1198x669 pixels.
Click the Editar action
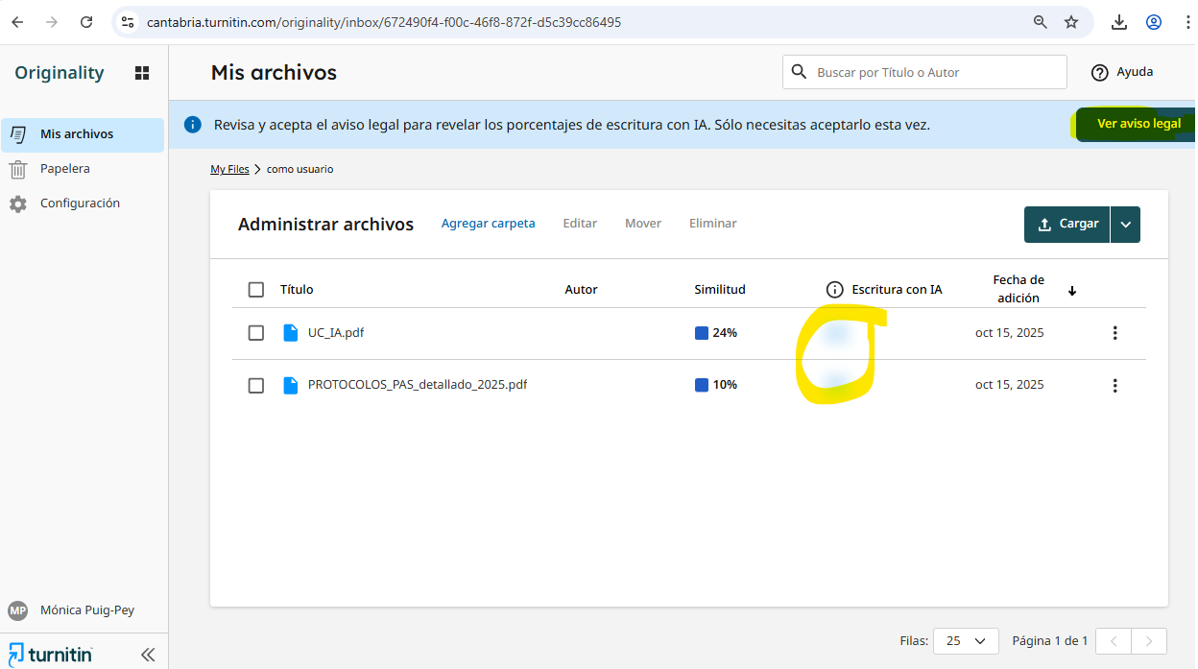click(x=580, y=224)
